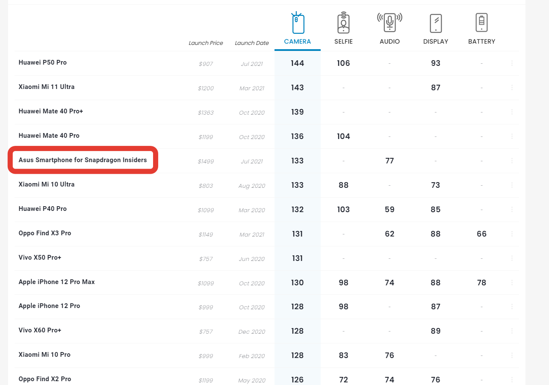Open the Huawei Mate 40 Pro+ link
Image resolution: width=549 pixels, height=385 pixels.
pos(51,111)
